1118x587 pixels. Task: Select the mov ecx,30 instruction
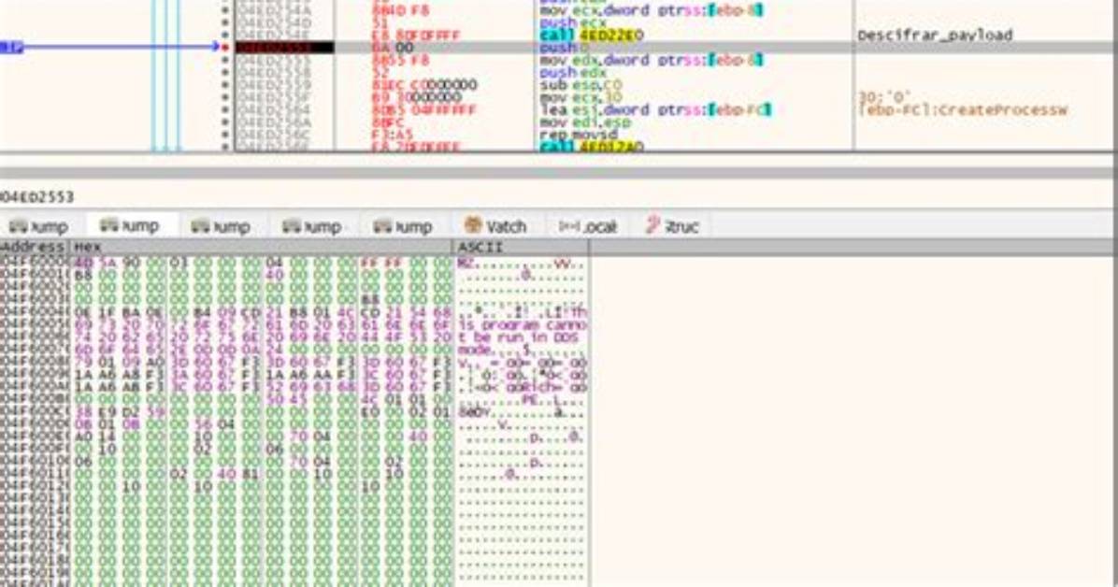tap(581, 98)
